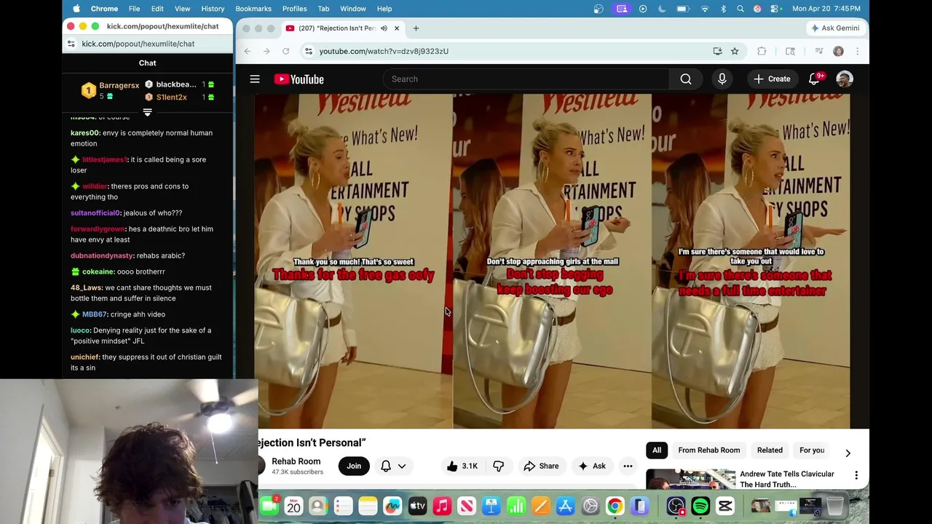The height and width of the screenshot is (524, 932).
Task: Click the youtube.com address bar URL
Action: point(384,51)
